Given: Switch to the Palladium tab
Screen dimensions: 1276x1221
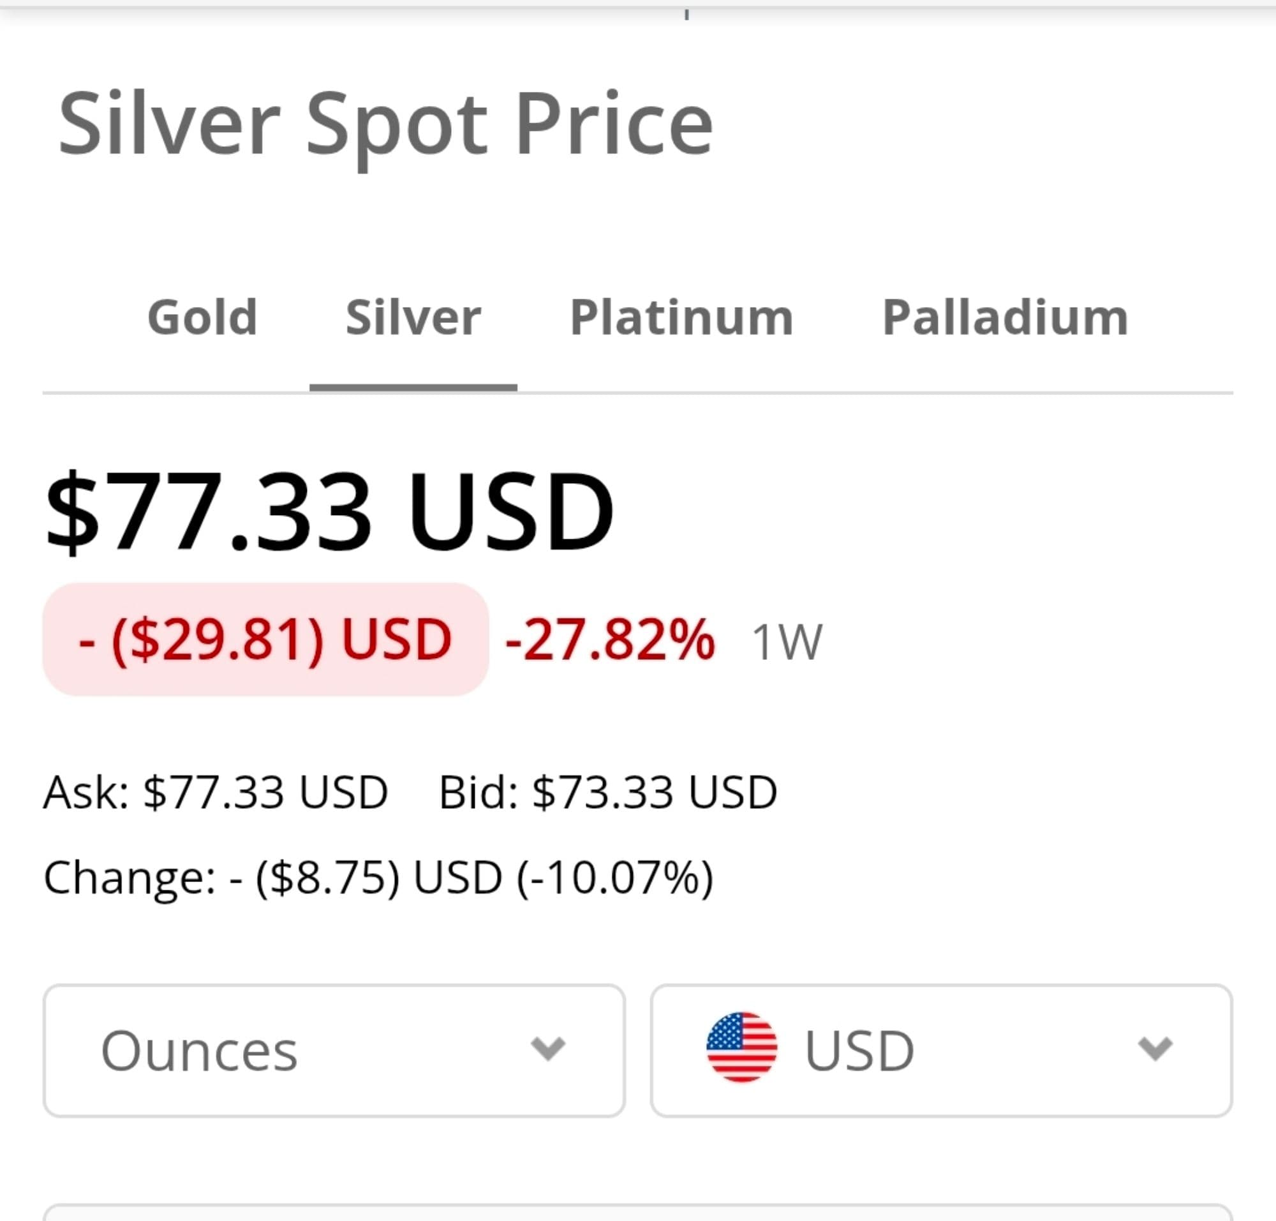Looking at the screenshot, I should pos(1005,318).
